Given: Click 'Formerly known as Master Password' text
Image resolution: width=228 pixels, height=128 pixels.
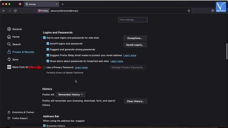Looking at the screenshot, I should point(65,73).
